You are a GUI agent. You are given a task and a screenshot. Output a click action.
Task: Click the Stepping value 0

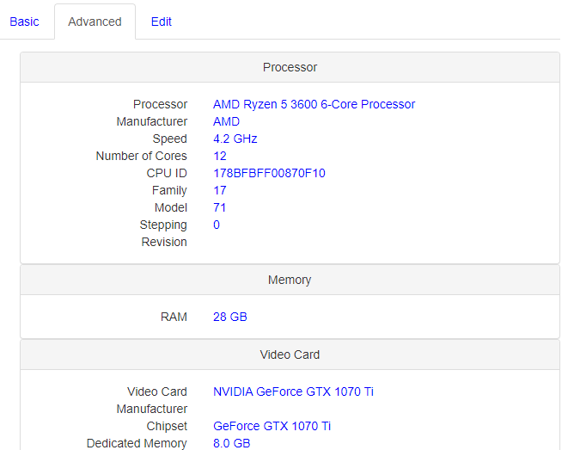pyautogui.click(x=217, y=225)
